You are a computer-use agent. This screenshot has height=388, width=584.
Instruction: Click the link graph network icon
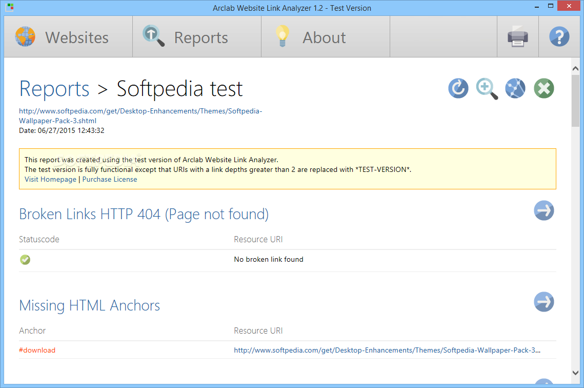pyautogui.click(x=515, y=88)
